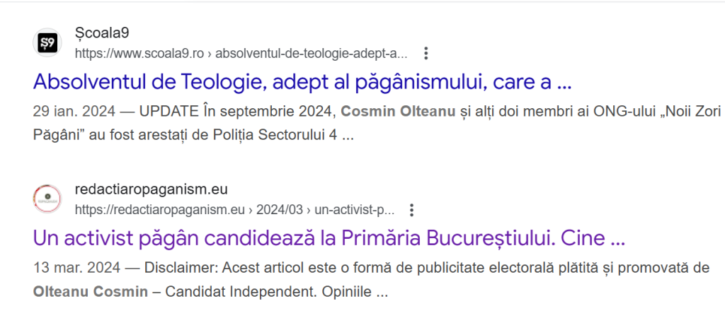Viewport: 725px width, 335px height.
Task: Click the Școala9 site name
Action: pyautogui.click(x=102, y=33)
